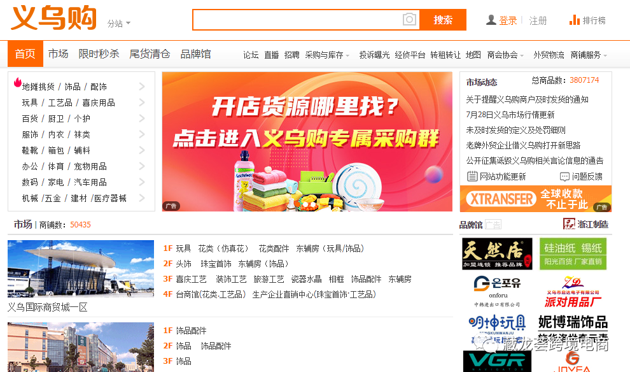Open the 地图 menu item
Image resolution: width=630 pixels, height=372 pixels.
tap(473, 55)
